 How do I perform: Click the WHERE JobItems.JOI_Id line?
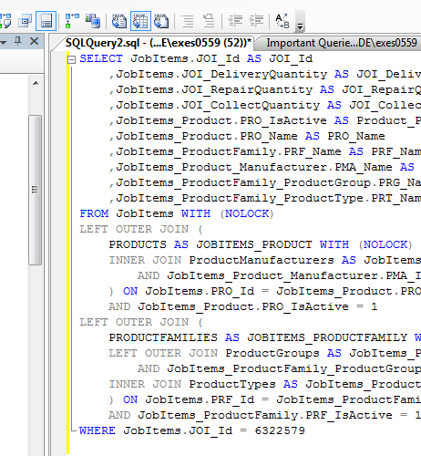click(x=192, y=430)
